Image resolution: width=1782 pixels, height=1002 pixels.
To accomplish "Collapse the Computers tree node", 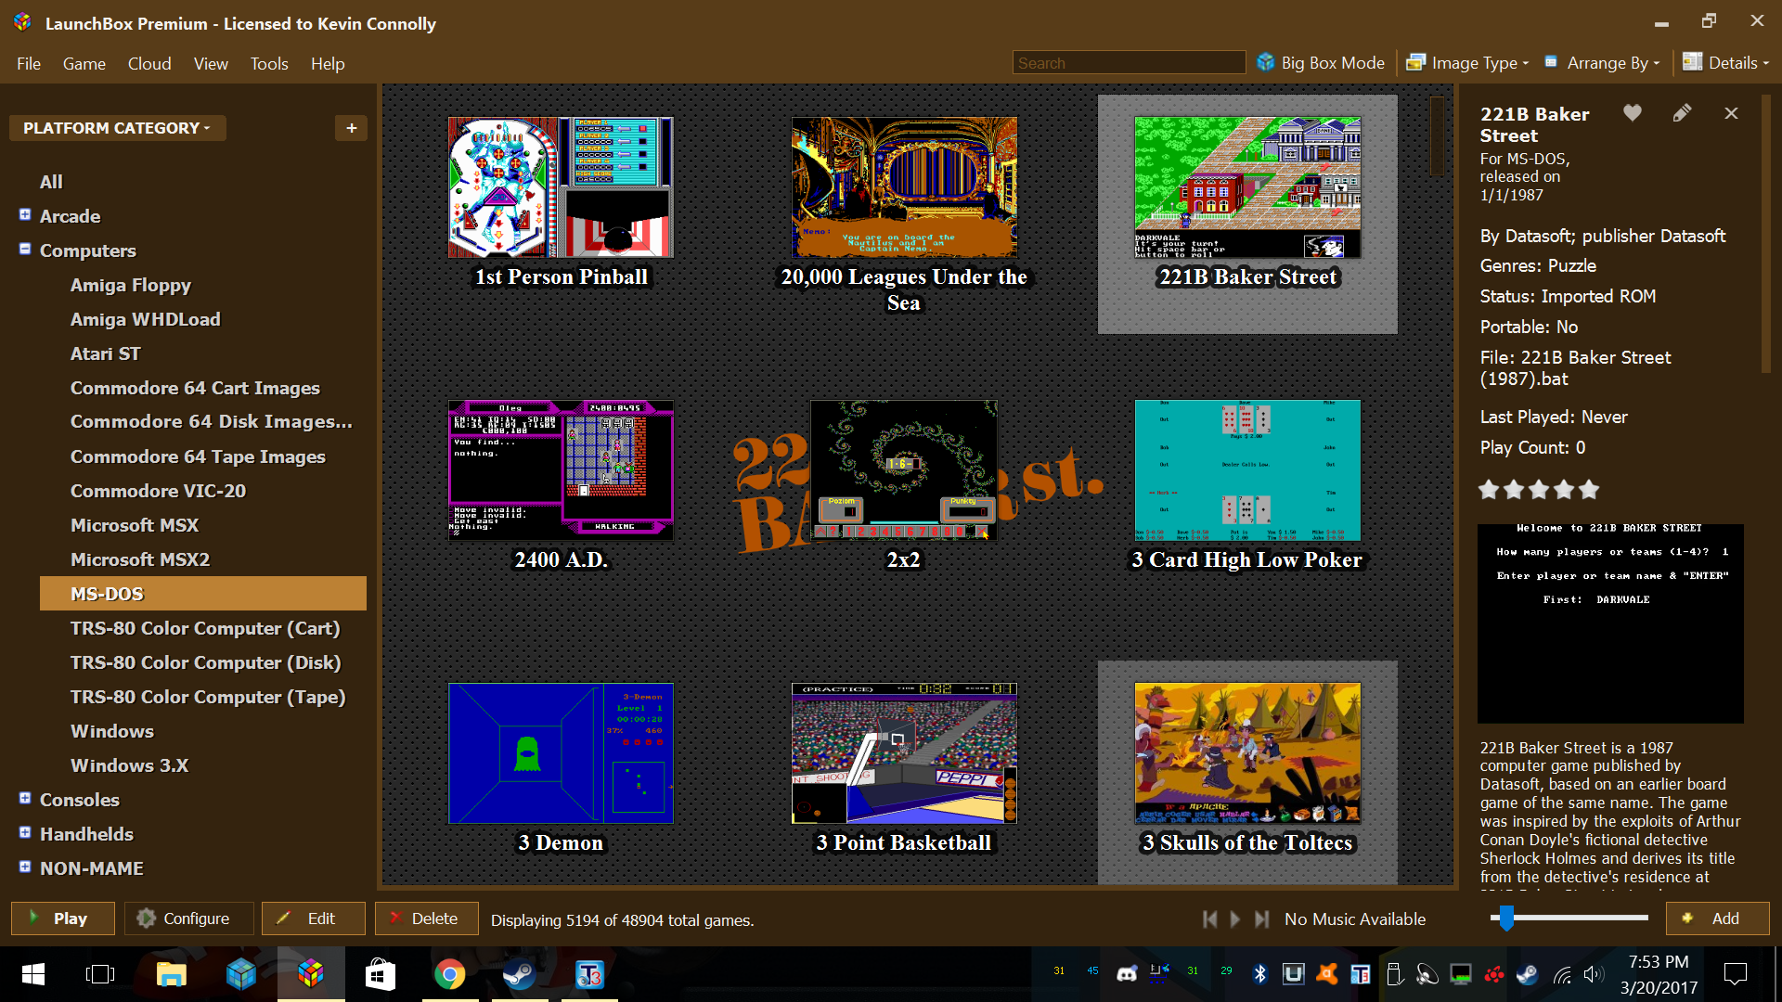I will (25, 249).
